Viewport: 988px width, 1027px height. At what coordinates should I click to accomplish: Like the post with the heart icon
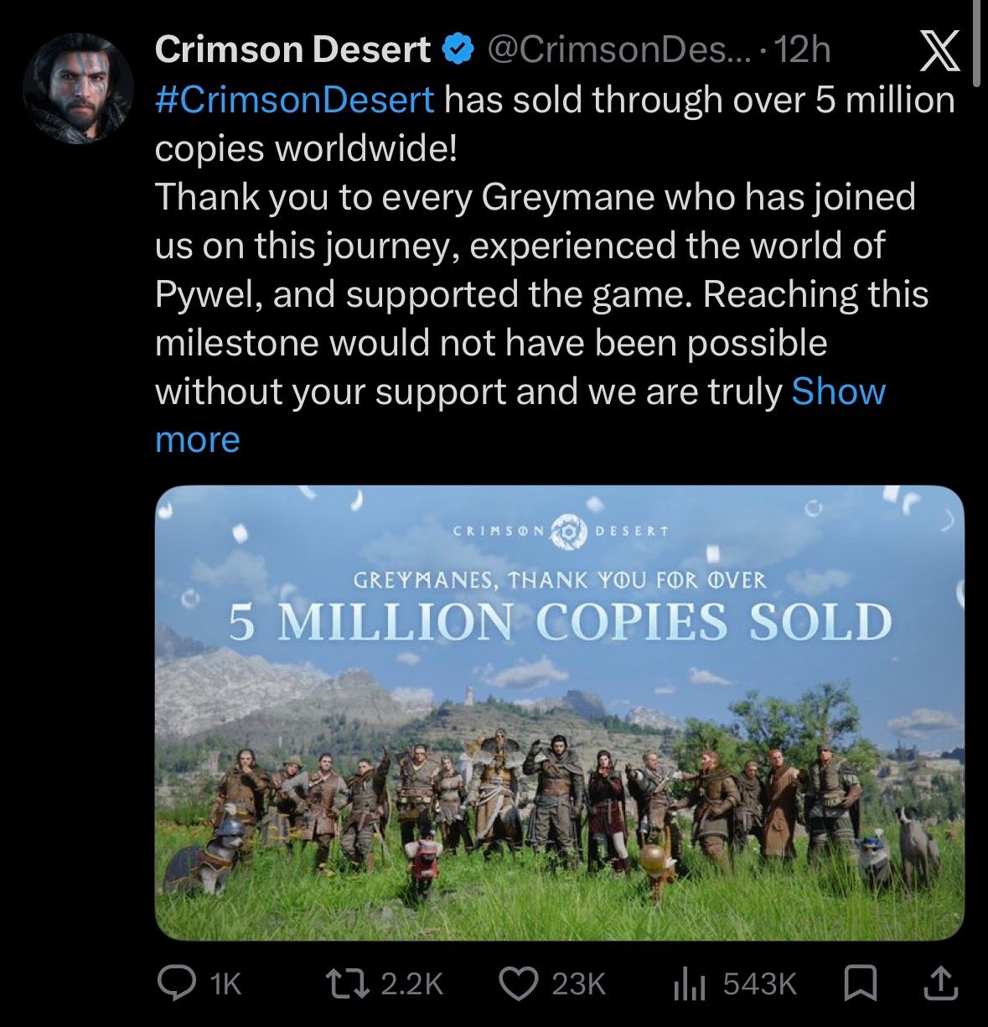click(x=518, y=983)
